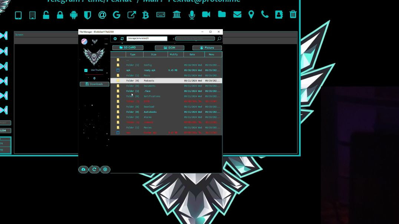The height and width of the screenshot is (224, 399).
Task: Click the SD CARD button
Action: point(129,47)
